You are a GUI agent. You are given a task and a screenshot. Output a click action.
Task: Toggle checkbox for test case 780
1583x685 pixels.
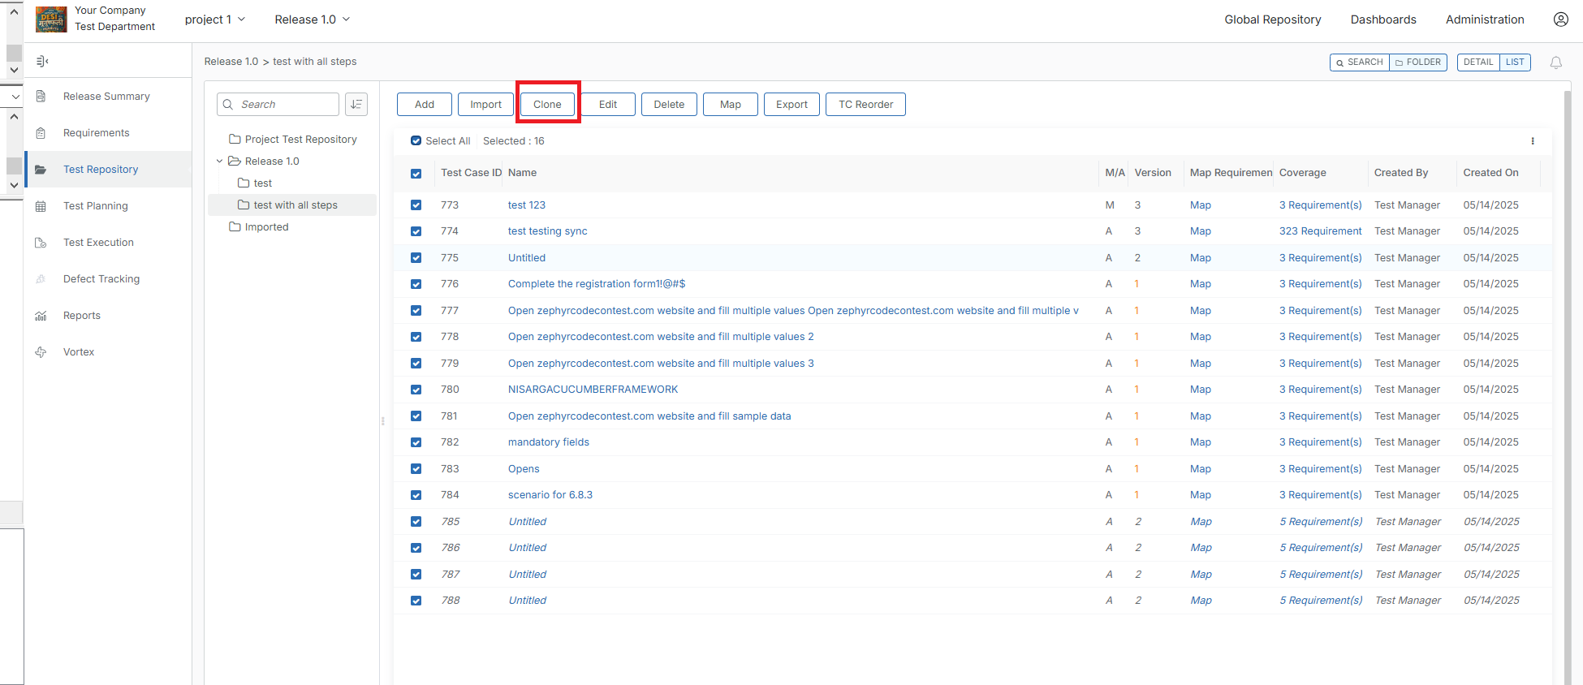point(416,390)
